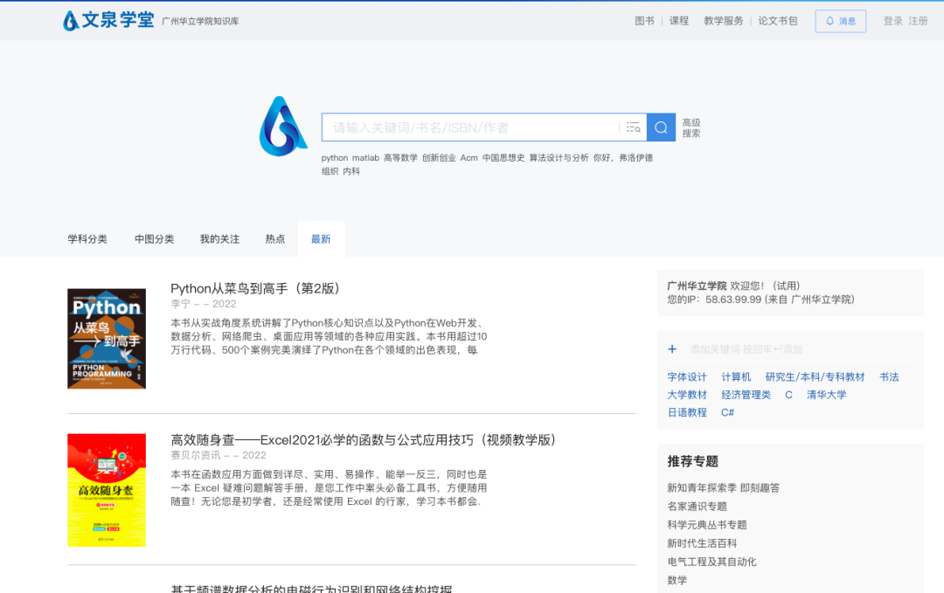Open the search filter list icon

point(633,128)
